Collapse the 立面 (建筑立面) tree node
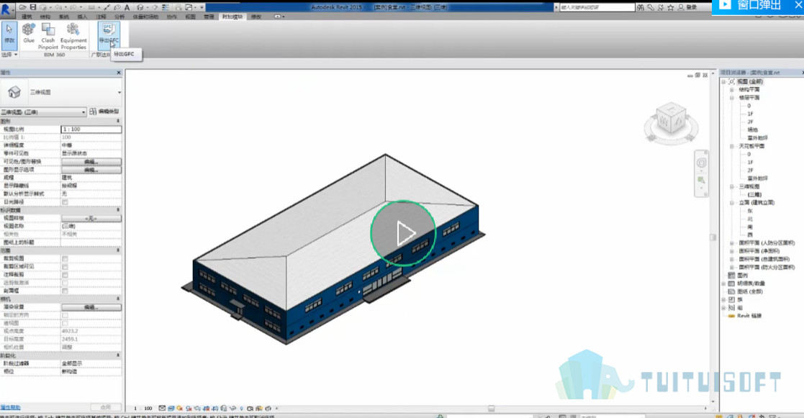 [732, 203]
